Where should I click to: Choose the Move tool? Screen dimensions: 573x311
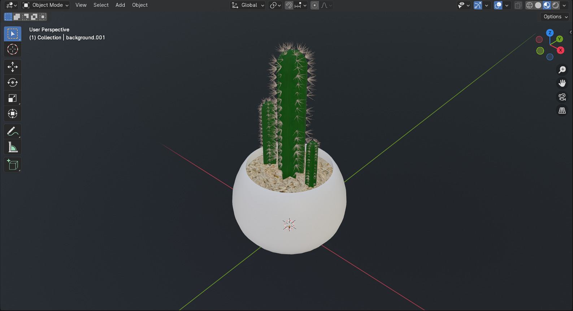tap(13, 67)
